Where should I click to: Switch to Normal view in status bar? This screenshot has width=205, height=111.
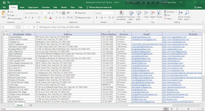(166, 109)
